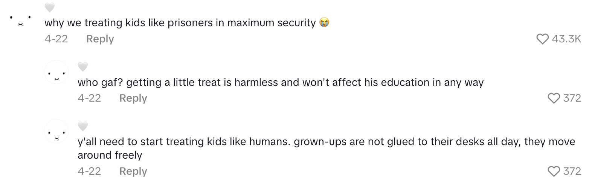Viewport: 592px width, 186px height.
Task: Click the 43.3K like count
Action: (x=566, y=39)
